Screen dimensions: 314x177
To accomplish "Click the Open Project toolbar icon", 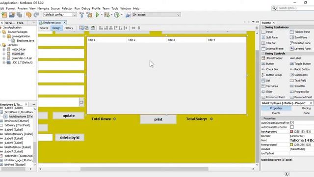I will tap(12, 15).
